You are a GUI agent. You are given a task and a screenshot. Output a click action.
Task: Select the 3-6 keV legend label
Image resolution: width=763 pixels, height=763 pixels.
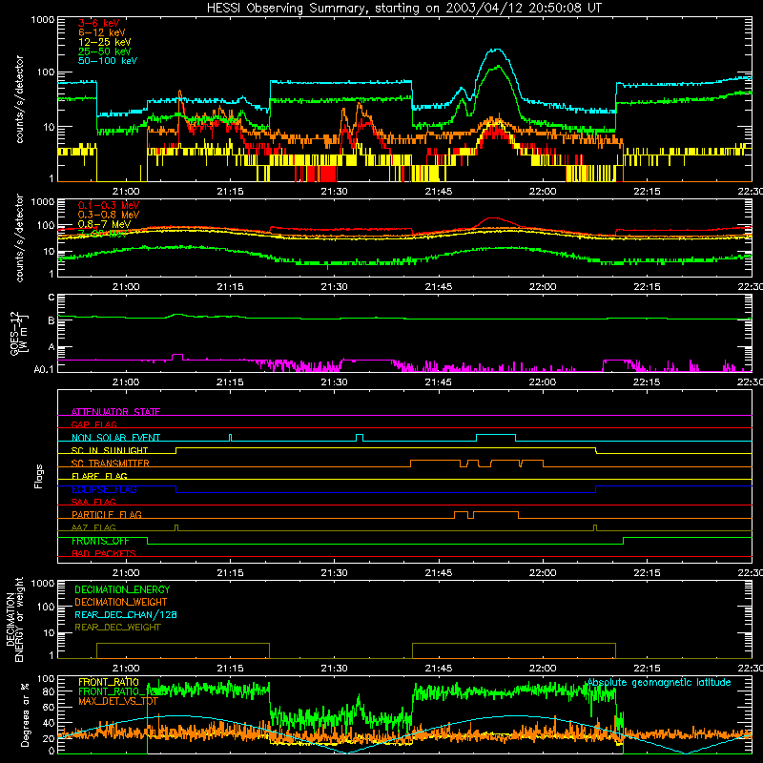99,23
